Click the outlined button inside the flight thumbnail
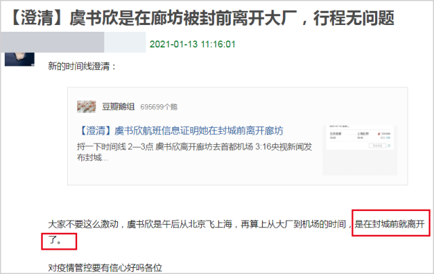This screenshot has height=274, width=434. (378, 145)
